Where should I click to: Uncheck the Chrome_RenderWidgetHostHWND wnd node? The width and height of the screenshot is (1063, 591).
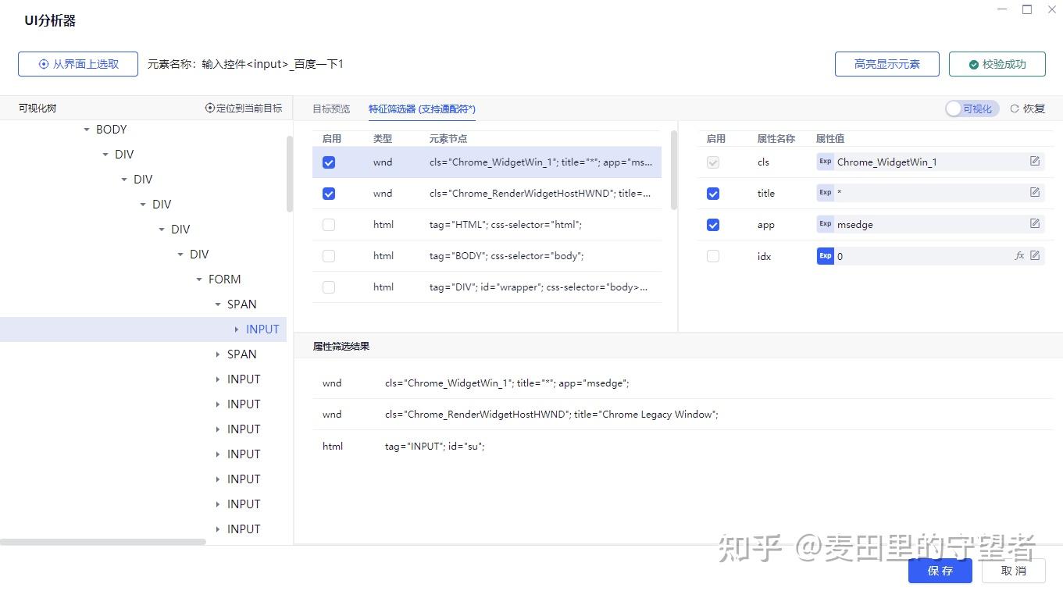(x=329, y=194)
